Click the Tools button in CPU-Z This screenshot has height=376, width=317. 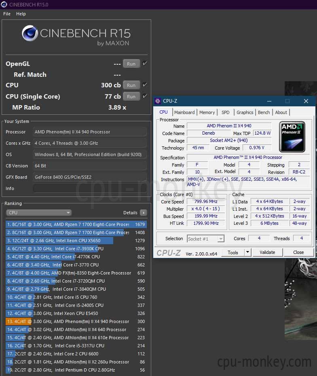[x=232, y=252]
